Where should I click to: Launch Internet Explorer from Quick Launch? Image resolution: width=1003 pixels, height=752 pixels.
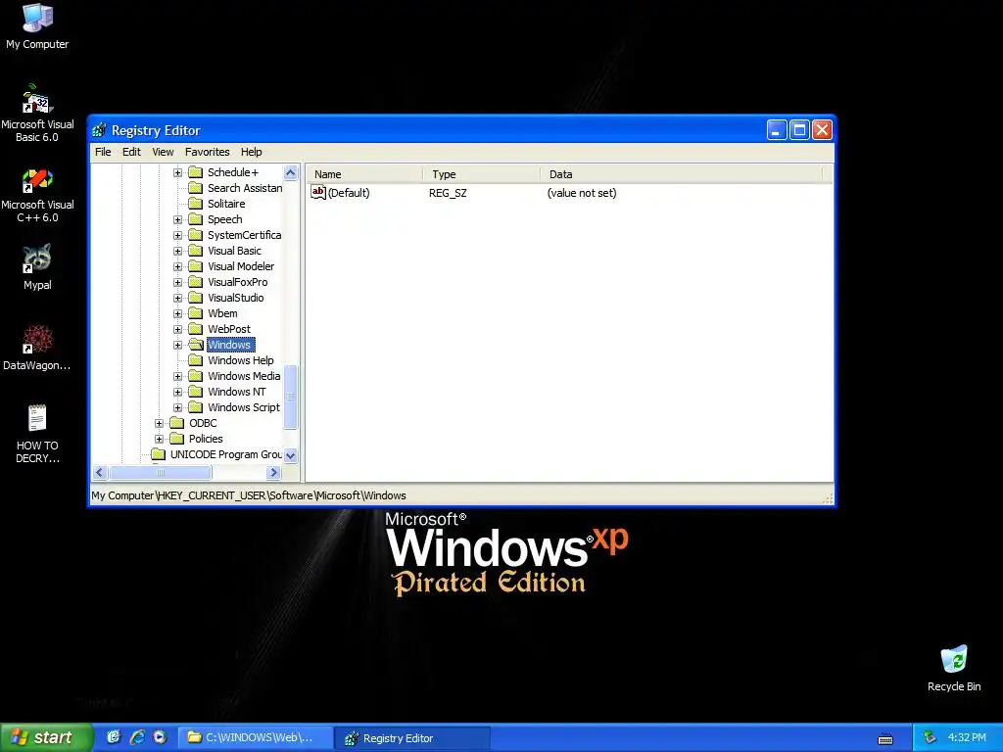click(137, 737)
